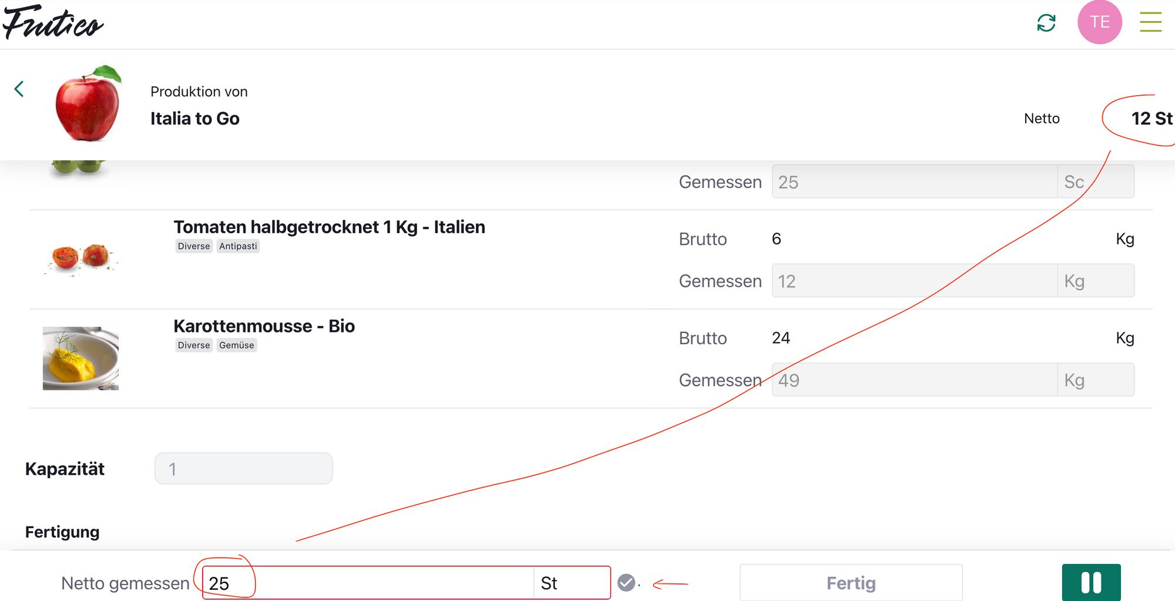Viewport: 1175px width, 601px height.
Task: Go back using the left chevron
Action: [19, 89]
